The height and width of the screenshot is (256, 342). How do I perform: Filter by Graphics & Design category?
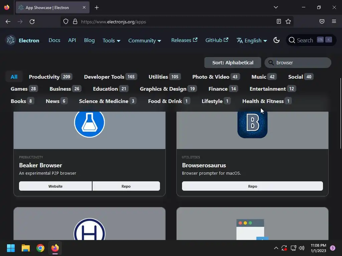(168, 89)
